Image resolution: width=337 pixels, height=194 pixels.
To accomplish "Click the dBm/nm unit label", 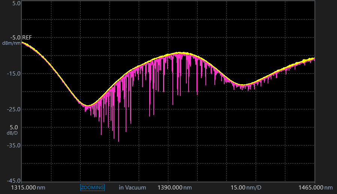I will click(12, 43).
